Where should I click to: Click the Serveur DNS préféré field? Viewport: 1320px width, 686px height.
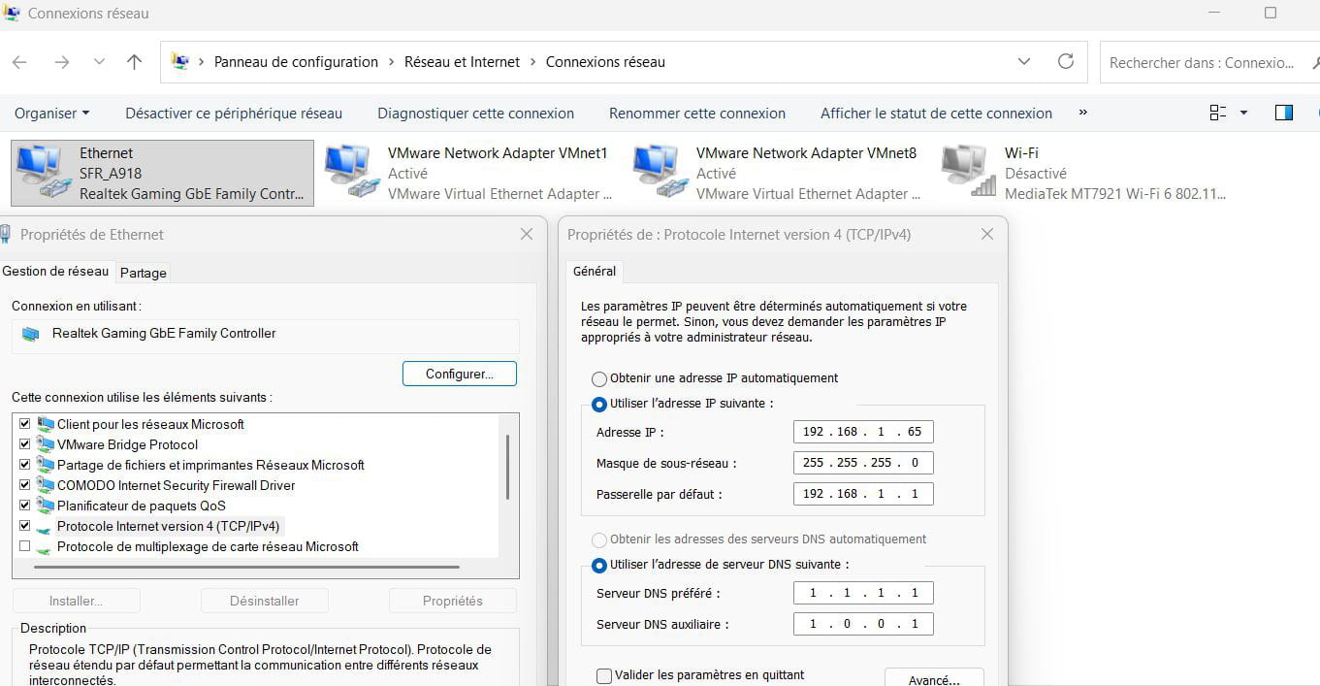(x=862, y=593)
